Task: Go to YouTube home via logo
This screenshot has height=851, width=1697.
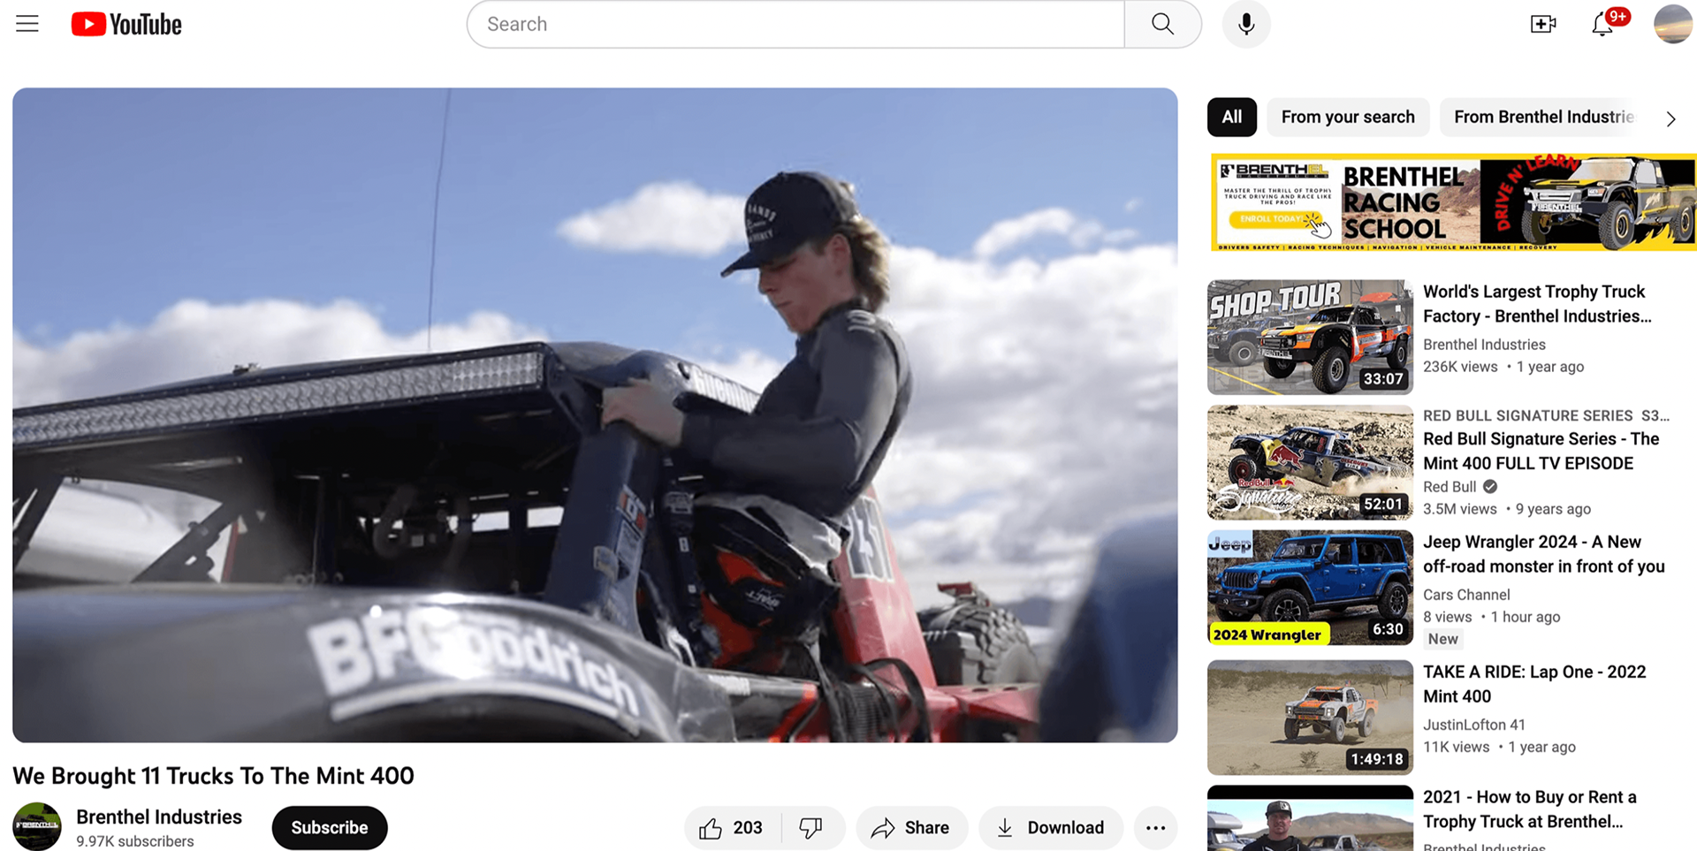Action: pyautogui.click(x=126, y=24)
